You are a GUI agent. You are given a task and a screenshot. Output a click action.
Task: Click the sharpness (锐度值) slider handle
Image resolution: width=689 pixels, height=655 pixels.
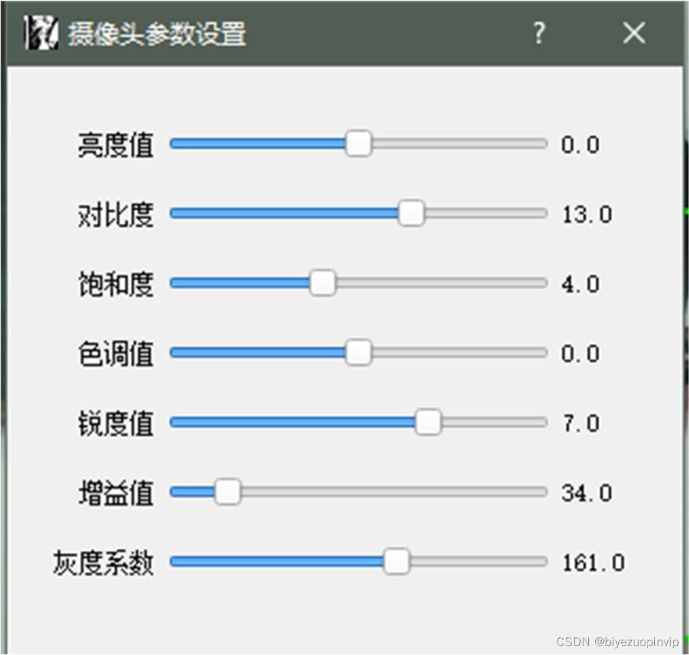(x=430, y=421)
